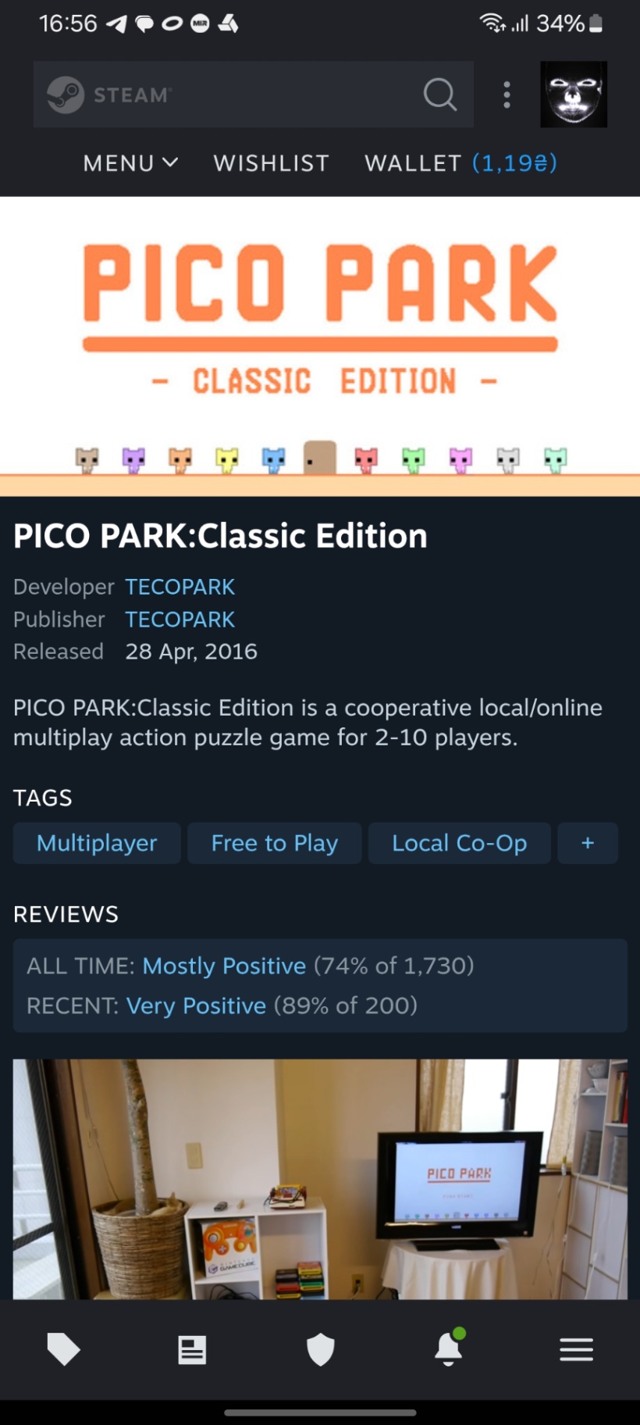The width and height of the screenshot is (640, 1425).
Task: Open the store tag icon tab
Action: pyautogui.click(x=64, y=1349)
